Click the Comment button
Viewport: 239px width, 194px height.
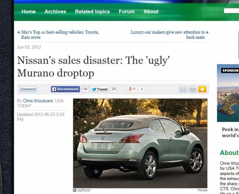tap(28, 89)
